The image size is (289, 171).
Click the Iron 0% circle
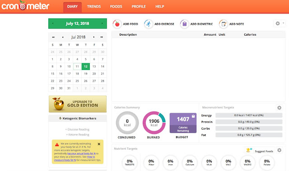coord(171,162)
